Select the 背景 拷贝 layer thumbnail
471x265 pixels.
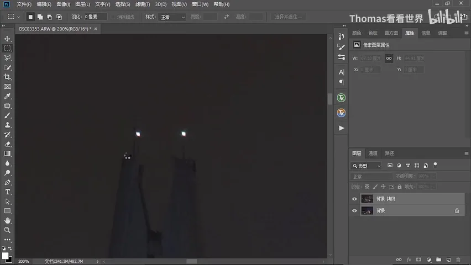[367, 199]
